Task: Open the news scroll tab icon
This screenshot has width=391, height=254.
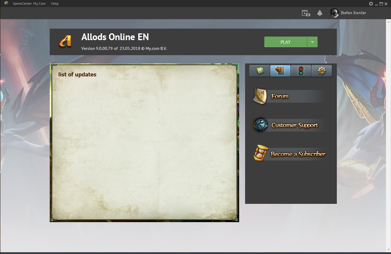Action: click(260, 71)
